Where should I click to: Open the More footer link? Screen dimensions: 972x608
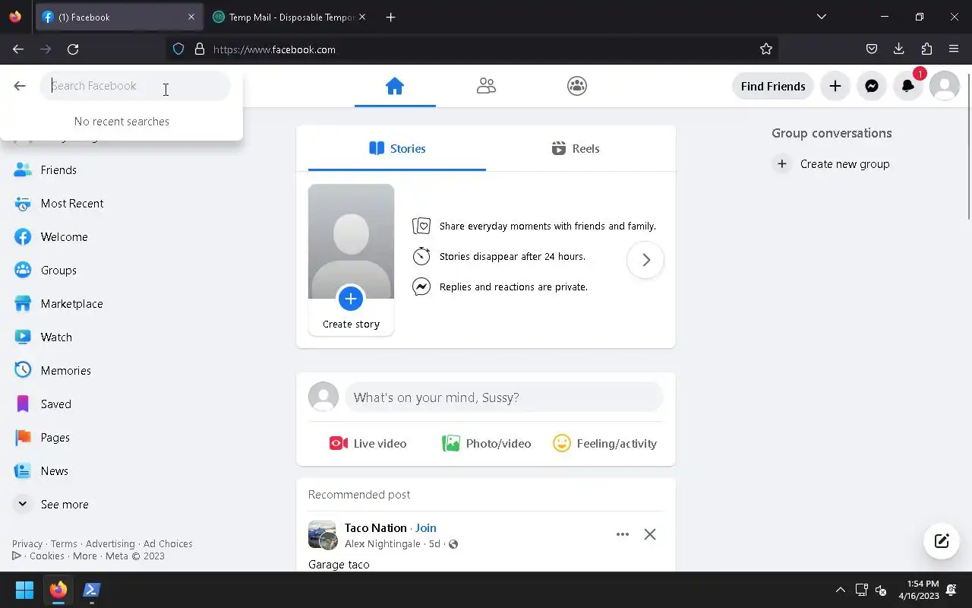85,556
